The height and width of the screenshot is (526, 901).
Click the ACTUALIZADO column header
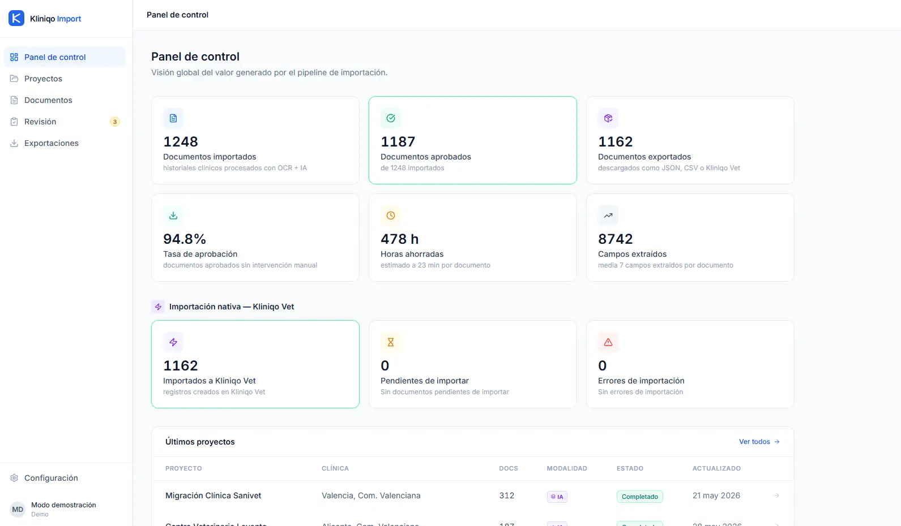tap(716, 468)
